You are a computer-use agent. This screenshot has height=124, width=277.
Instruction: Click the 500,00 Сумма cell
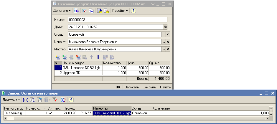click(159, 73)
